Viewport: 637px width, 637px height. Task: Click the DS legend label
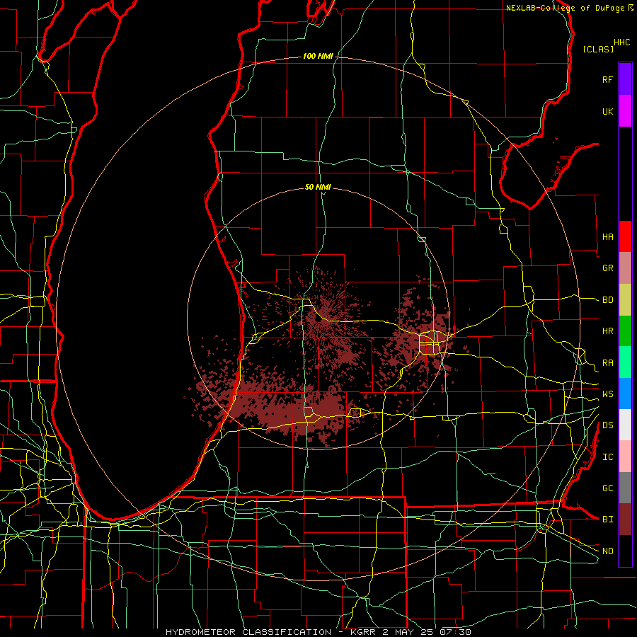(607, 425)
